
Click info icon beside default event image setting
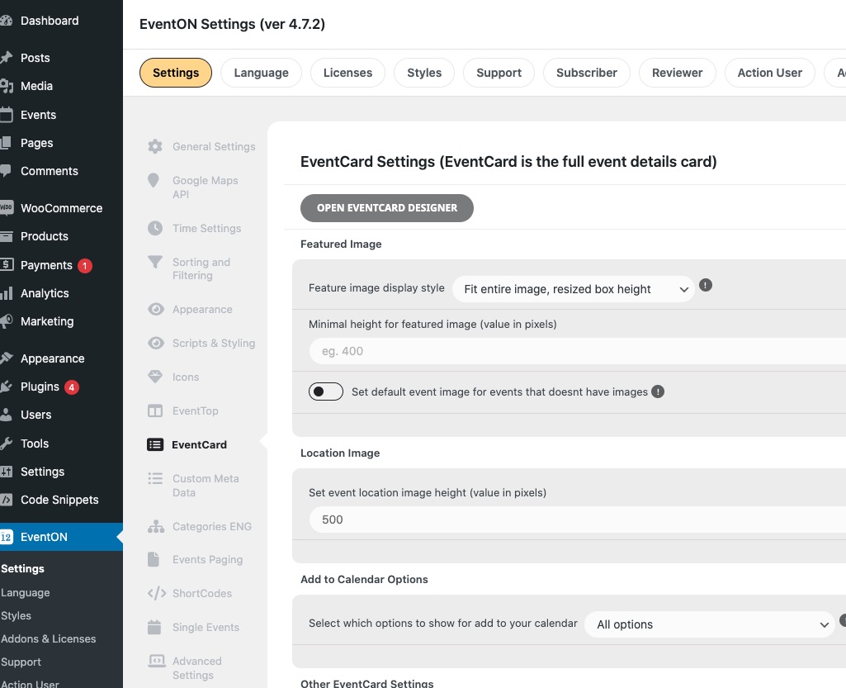point(658,391)
